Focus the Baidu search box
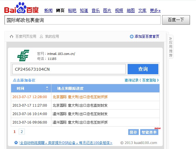 [82, 20]
